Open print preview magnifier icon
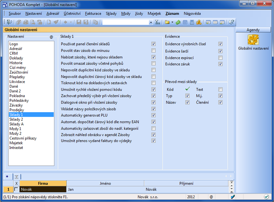Image resolution: width=274 pixels, height=202 pixels. (33, 22)
